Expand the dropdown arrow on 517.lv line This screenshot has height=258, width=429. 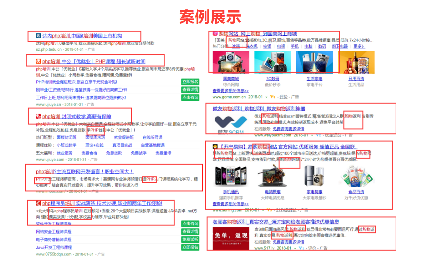click(x=295, y=248)
